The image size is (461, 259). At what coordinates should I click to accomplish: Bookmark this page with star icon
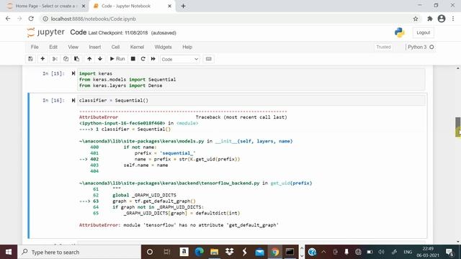[x=416, y=19]
